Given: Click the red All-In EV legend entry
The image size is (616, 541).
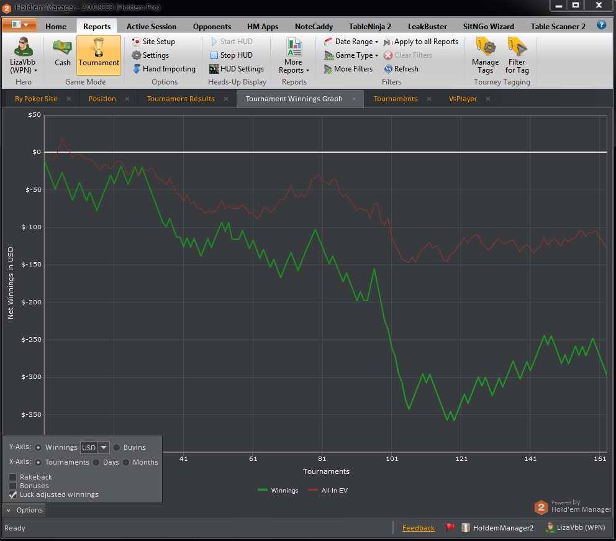Looking at the screenshot, I should pyautogui.click(x=328, y=490).
